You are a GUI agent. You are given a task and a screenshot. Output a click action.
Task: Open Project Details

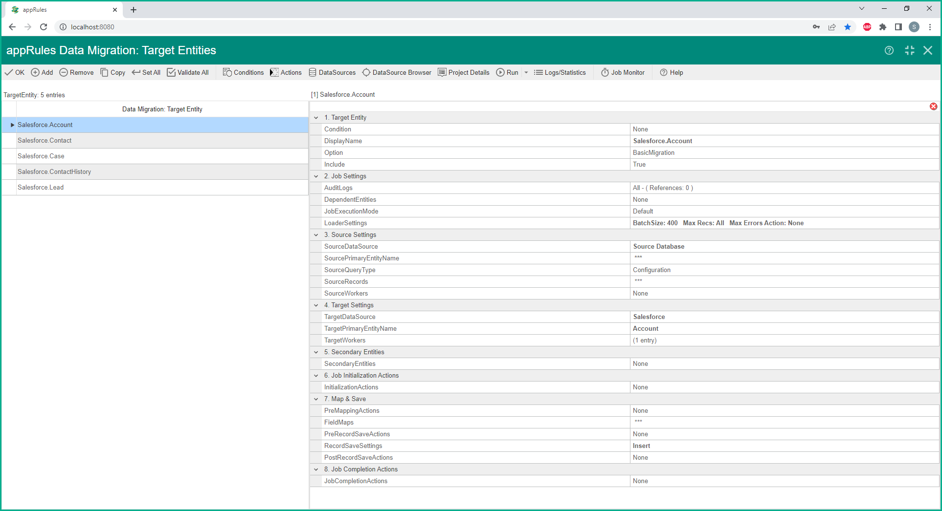[x=463, y=72]
